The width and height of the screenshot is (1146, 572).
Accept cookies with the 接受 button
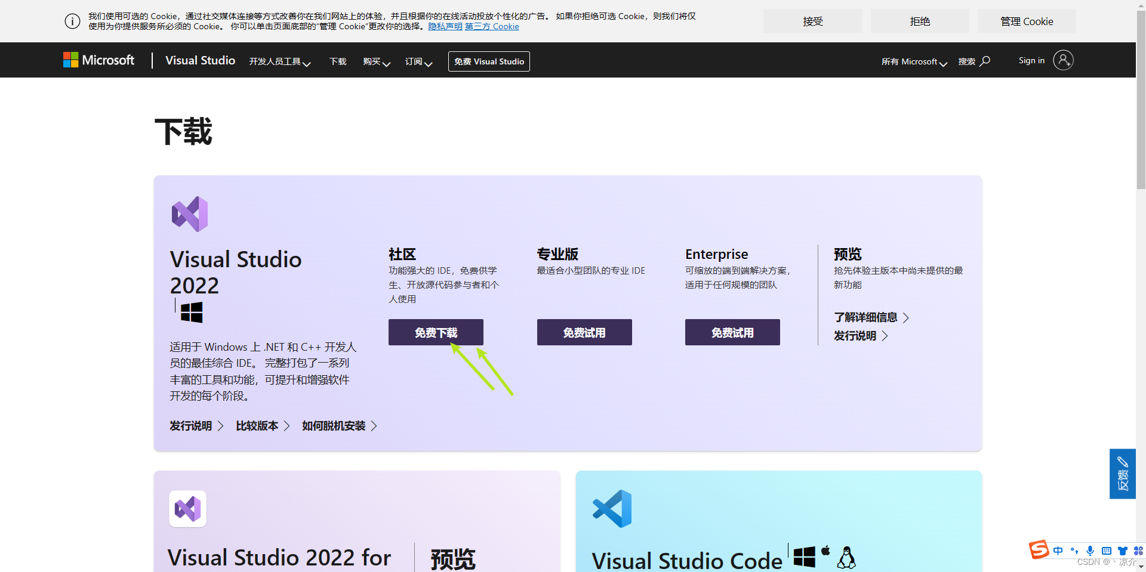click(812, 21)
